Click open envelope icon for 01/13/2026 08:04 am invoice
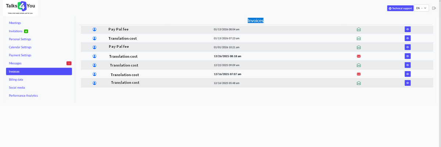The width and height of the screenshot is (441, 147). click(x=359, y=29)
